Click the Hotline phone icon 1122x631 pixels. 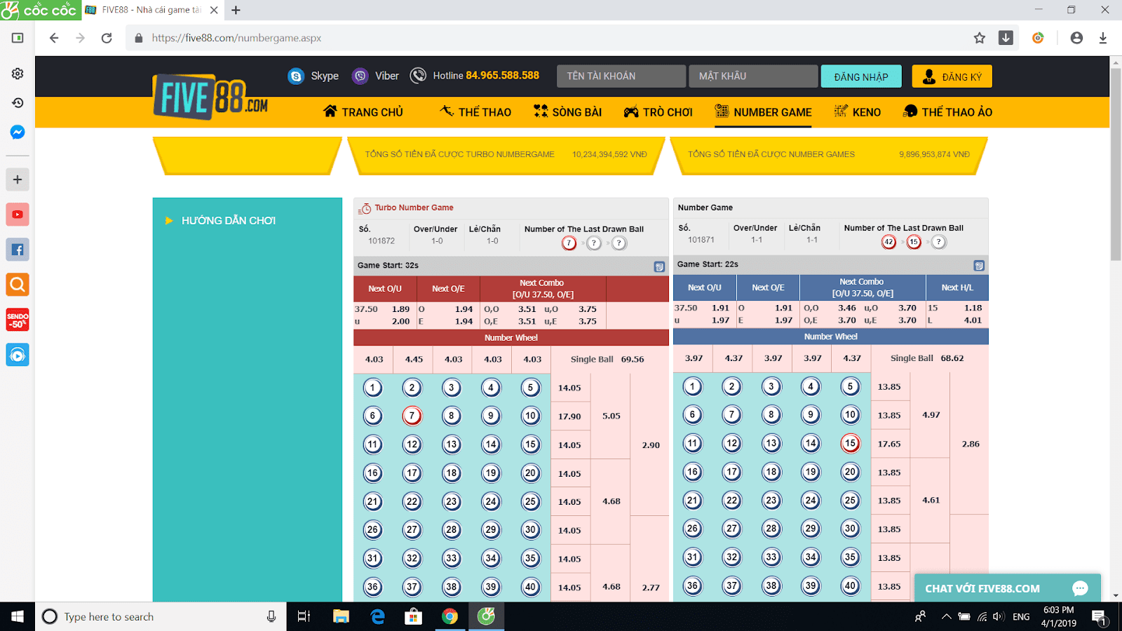[x=418, y=76]
